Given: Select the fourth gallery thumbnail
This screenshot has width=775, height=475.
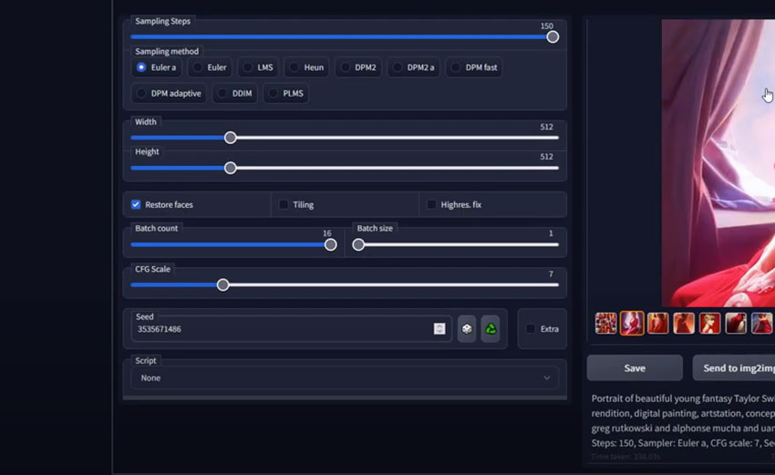Looking at the screenshot, I should click(684, 324).
